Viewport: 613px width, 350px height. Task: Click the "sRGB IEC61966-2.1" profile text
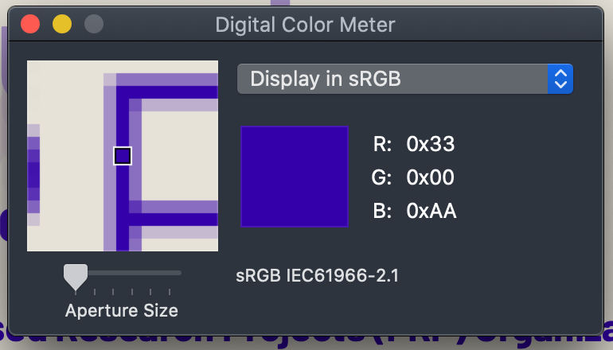[x=317, y=277]
